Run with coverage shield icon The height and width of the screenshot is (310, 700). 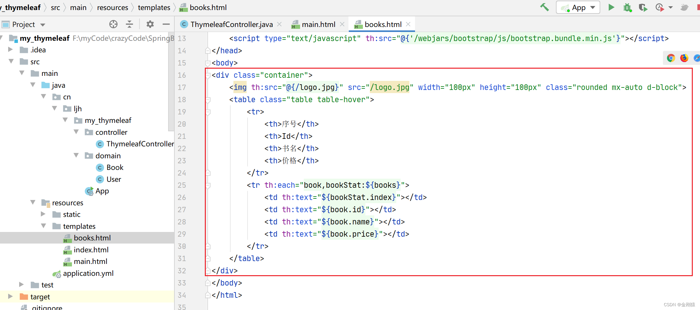(643, 7)
